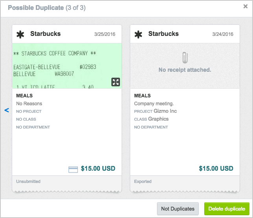The height and width of the screenshot is (218, 253).
Task: Click NO CLASS label on left expense
Action: coord(26,119)
